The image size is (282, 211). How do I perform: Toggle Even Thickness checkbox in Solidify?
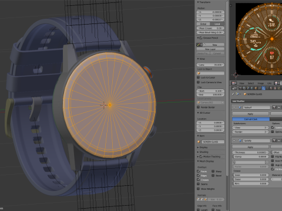point(273,161)
